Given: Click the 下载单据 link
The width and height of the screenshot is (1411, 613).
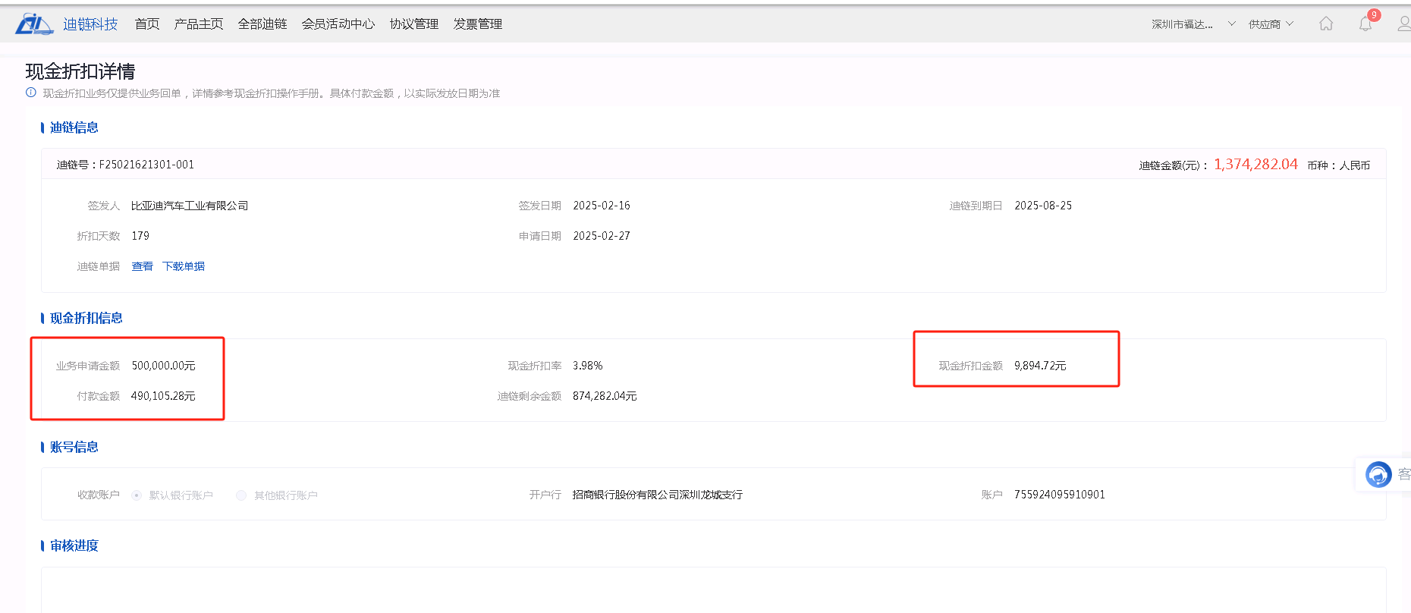Looking at the screenshot, I should [184, 266].
